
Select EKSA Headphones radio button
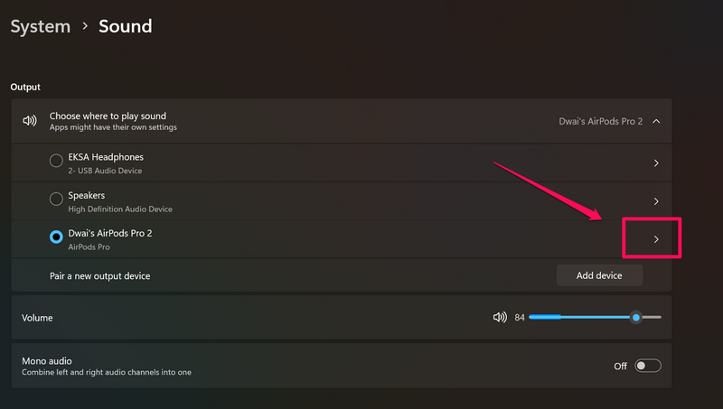coord(56,162)
